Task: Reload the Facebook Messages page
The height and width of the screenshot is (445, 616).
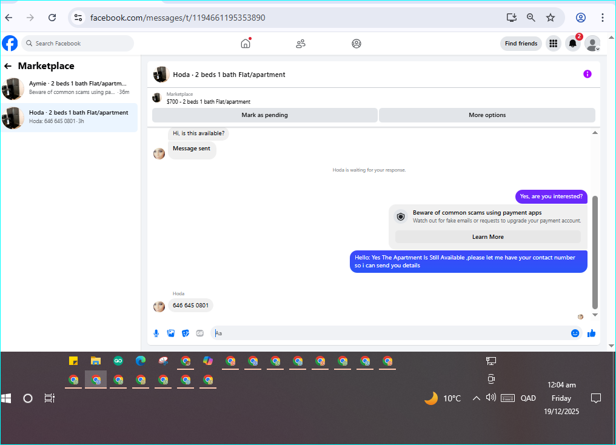Action: (x=52, y=18)
